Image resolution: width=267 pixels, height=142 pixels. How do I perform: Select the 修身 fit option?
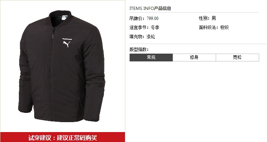click(194, 58)
